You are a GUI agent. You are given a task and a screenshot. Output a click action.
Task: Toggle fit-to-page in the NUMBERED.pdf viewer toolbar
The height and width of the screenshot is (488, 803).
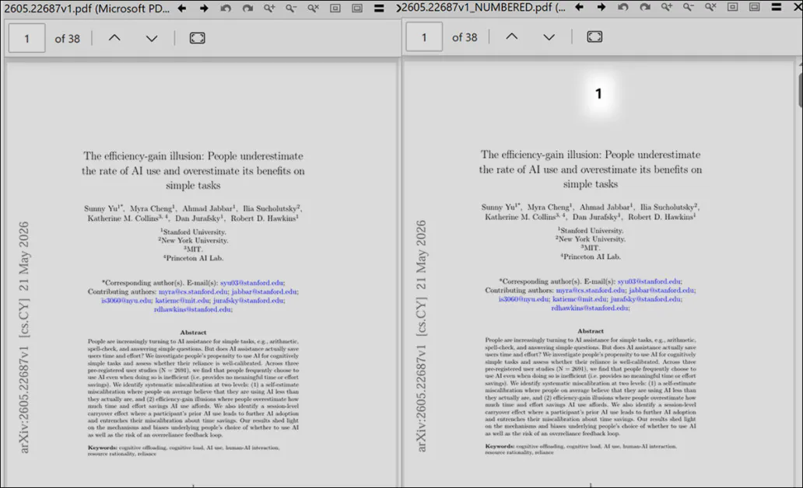pos(594,37)
